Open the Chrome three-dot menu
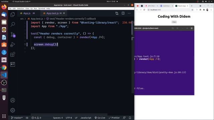The width and height of the screenshot is (214, 120). pos(211,10)
